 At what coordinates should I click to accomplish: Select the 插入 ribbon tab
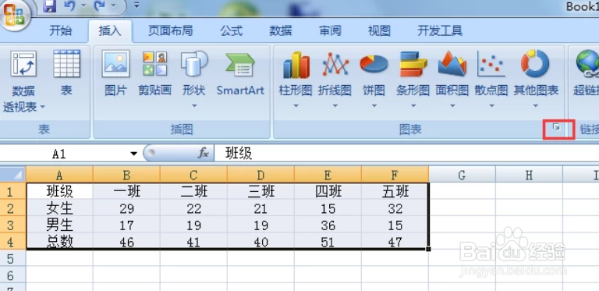point(110,31)
